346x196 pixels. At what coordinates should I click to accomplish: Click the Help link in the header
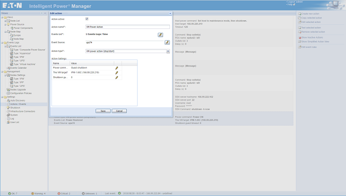pyautogui.click(x=290, y=4)
